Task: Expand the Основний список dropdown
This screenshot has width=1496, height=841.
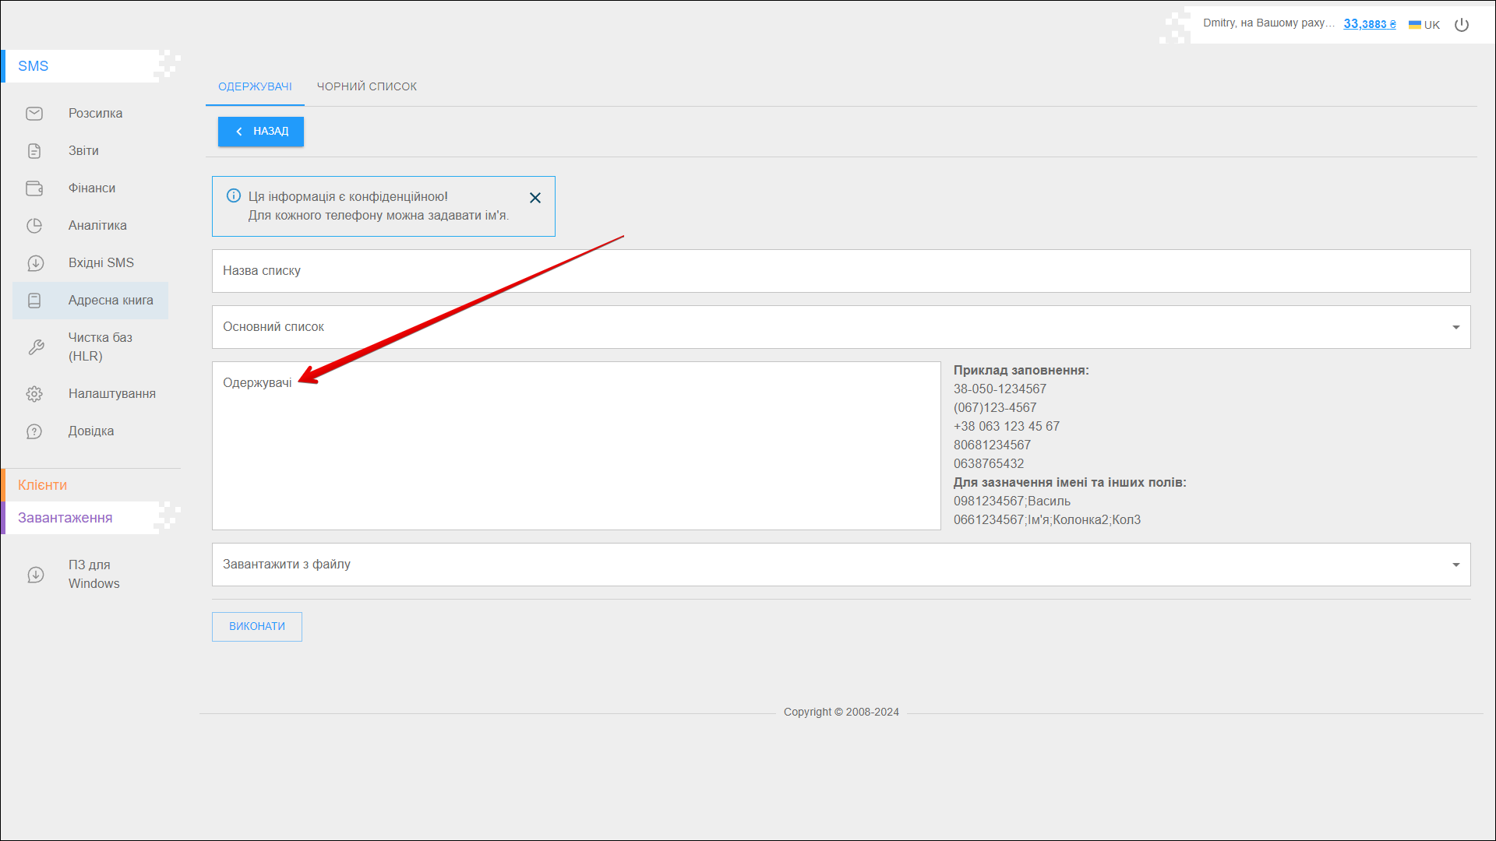Action: [1455, 327]
